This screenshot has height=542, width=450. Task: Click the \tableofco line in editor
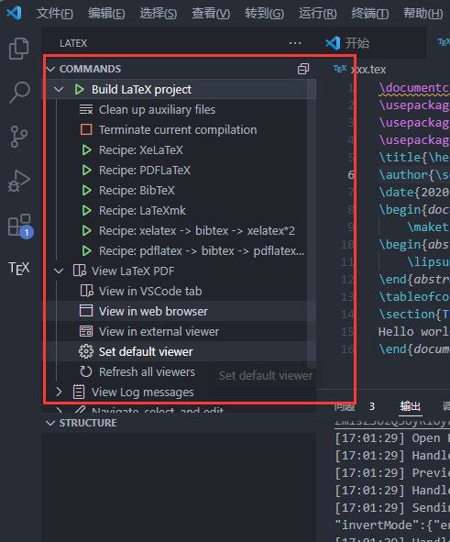414,296
